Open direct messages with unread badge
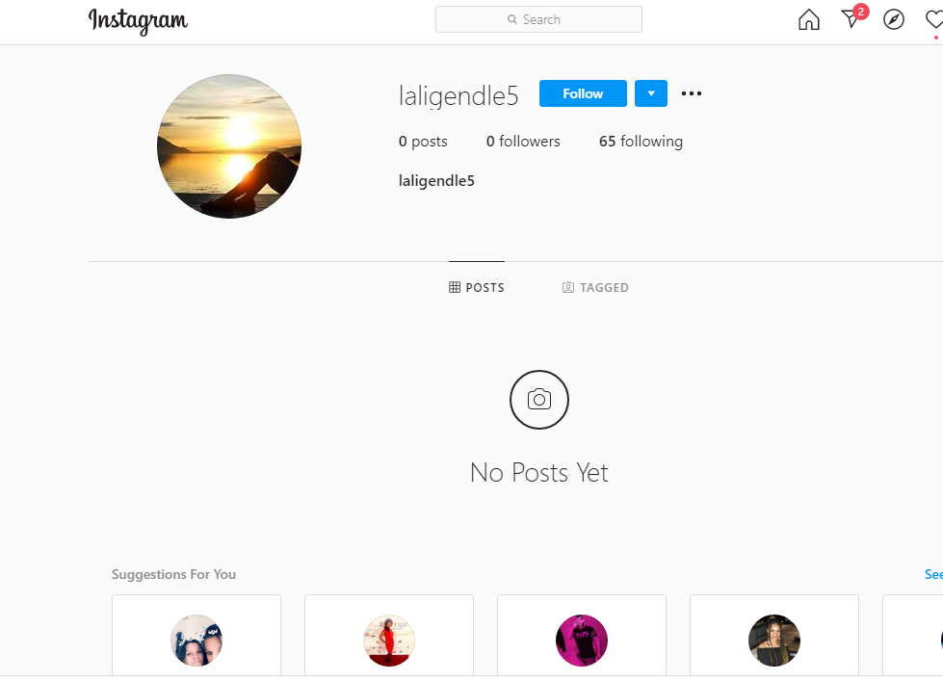Viewport: 943px width, 682px height. [x=851, y=19]
